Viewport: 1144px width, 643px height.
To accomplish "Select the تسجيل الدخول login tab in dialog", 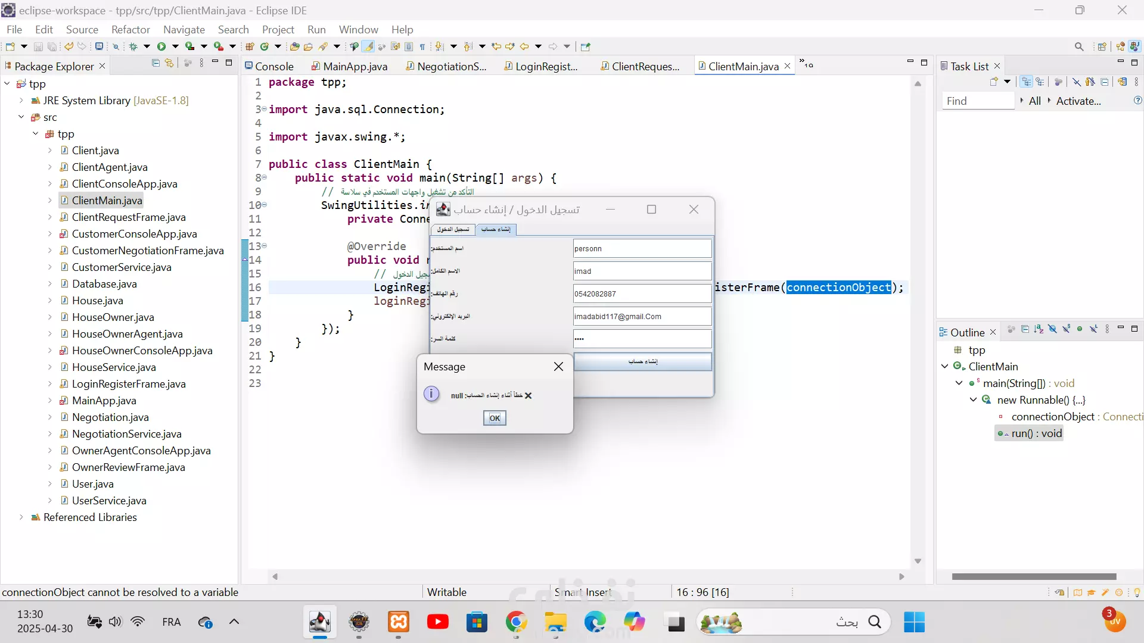I will (x=453, y=229).
